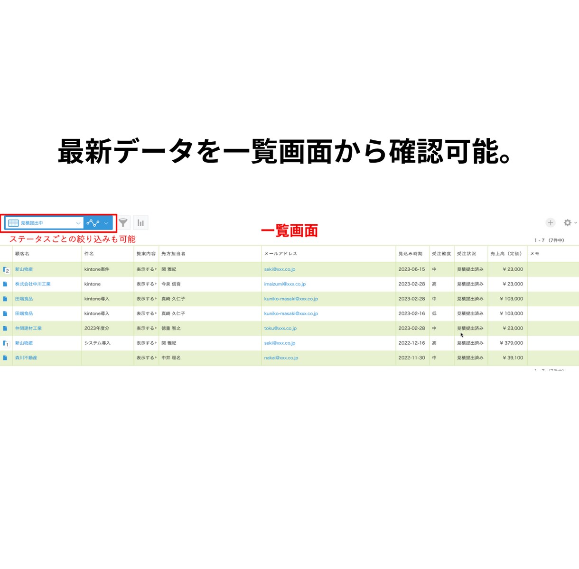The image size is (579, 569).
Task: Click the 受注状況 column header
Action: tap(467, 254)
